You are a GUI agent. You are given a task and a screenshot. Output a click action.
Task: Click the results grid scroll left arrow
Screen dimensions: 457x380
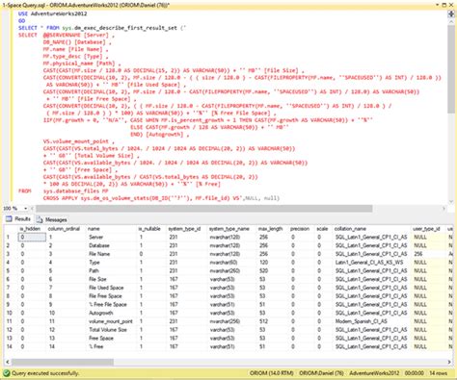pyautogui.click(x=8, y=362)
